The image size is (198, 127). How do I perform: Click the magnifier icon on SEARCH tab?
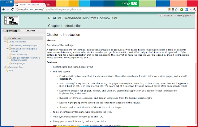[26, 31]
